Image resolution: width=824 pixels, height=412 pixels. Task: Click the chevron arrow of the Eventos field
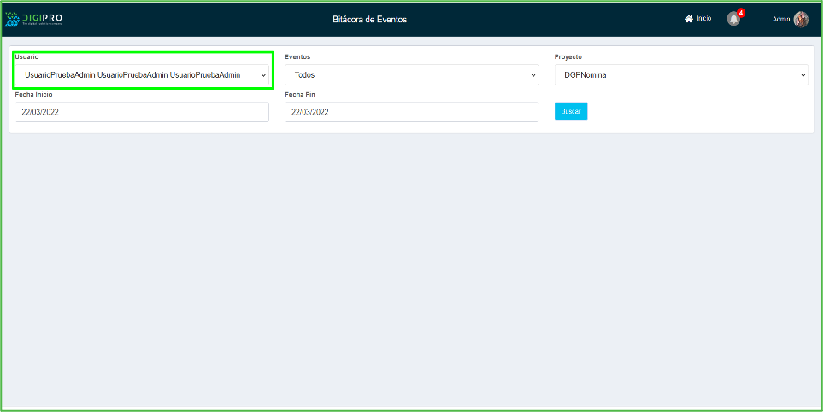[x=533, y=75]
